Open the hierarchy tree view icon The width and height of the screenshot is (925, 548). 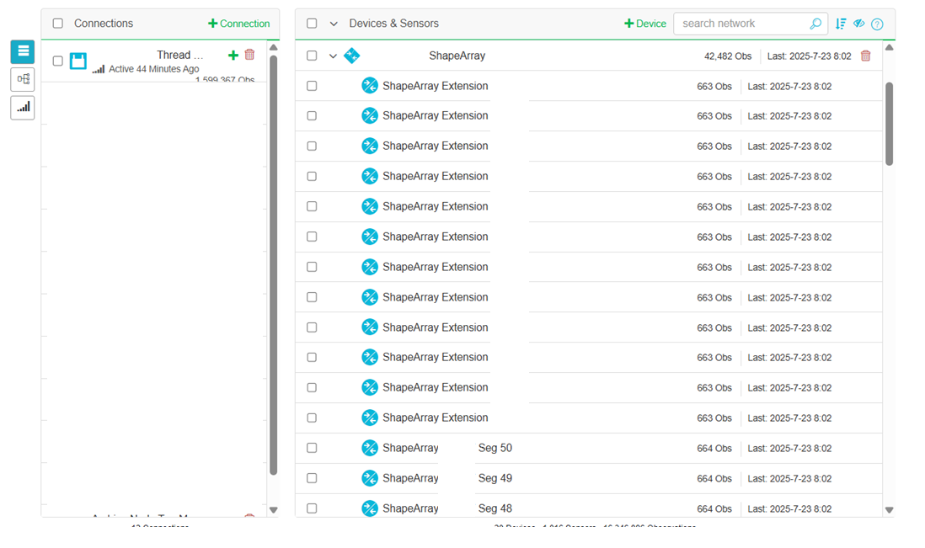(23, 79)
